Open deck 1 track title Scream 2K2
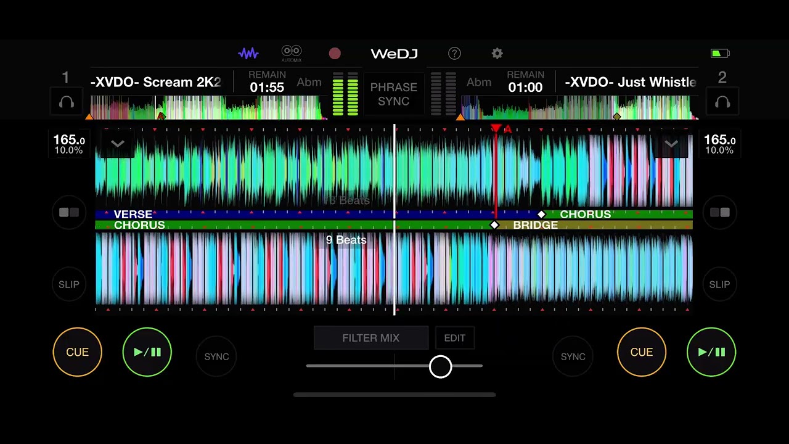Viewport: 789px width, 444px height. 155,83
